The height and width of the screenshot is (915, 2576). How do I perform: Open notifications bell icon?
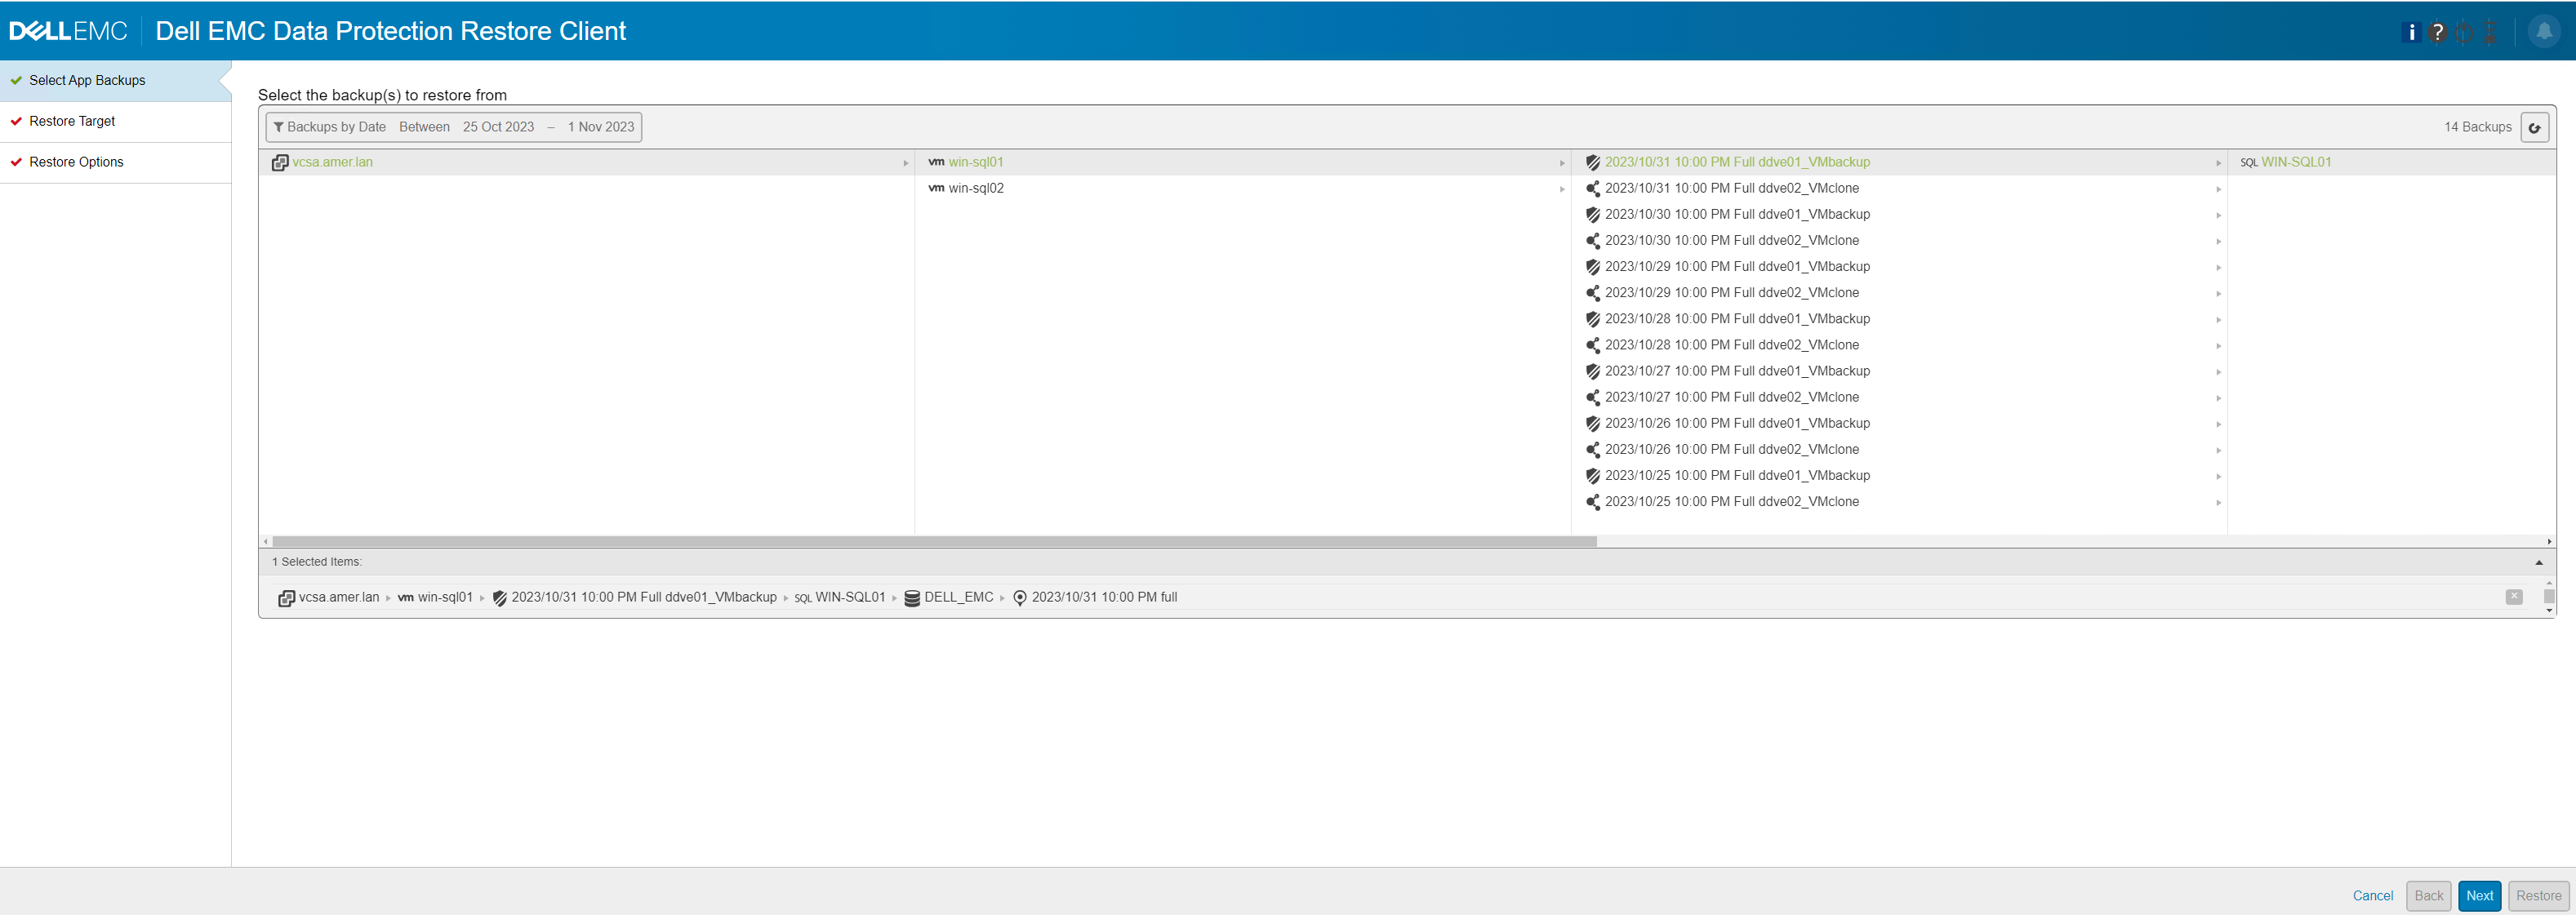point(2544,31)
